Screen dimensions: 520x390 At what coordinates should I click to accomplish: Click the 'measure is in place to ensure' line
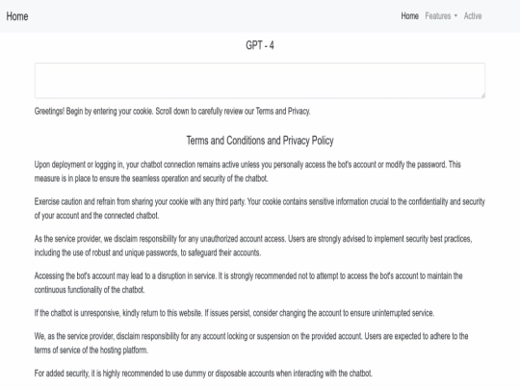click(x=151, y=178)
